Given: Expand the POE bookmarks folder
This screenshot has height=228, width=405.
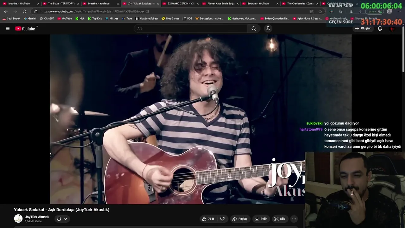Looking at the screenshot, I should (x=187, y=19).
